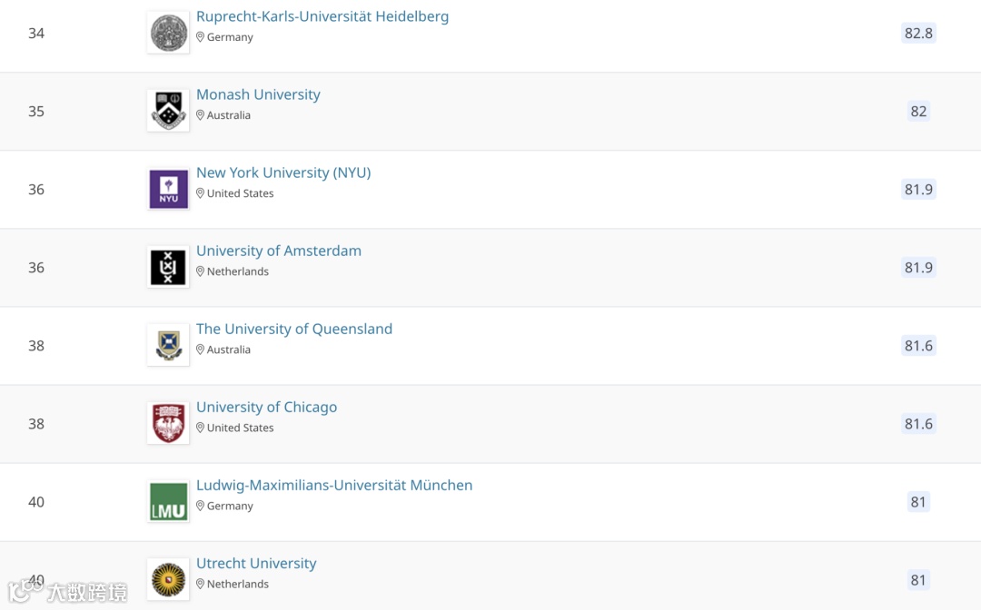Click the location pin icon beside Germany under Heidelberg

pyautogui.click(x=201, y=37)
